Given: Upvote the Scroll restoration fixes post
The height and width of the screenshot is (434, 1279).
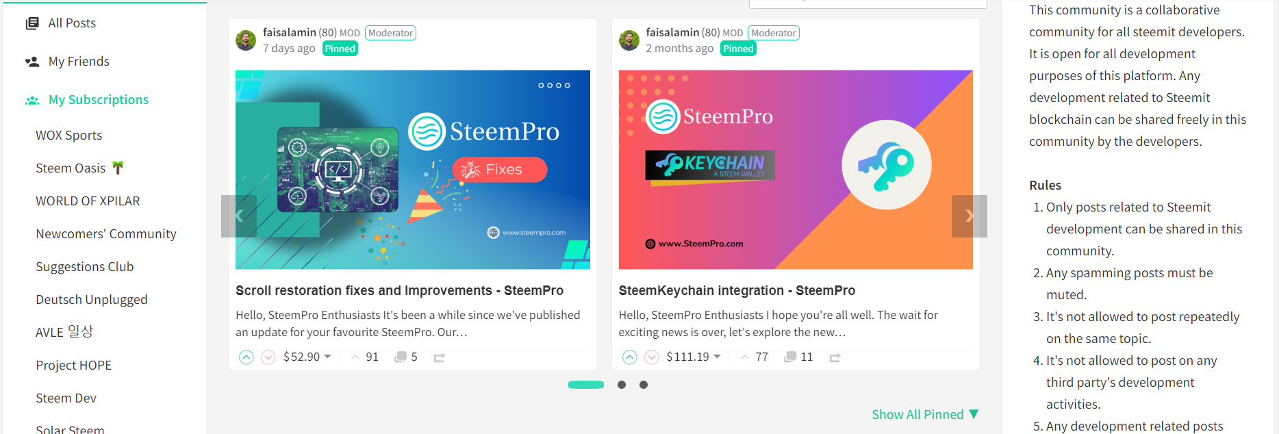Looking at the screenshot, I should tap(246, 357).
